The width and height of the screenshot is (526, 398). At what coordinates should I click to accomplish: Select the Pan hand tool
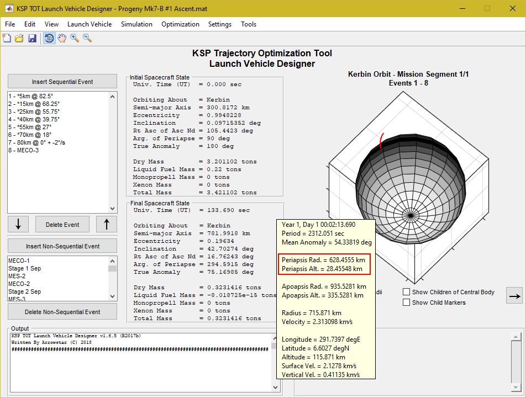click(62, 38)
